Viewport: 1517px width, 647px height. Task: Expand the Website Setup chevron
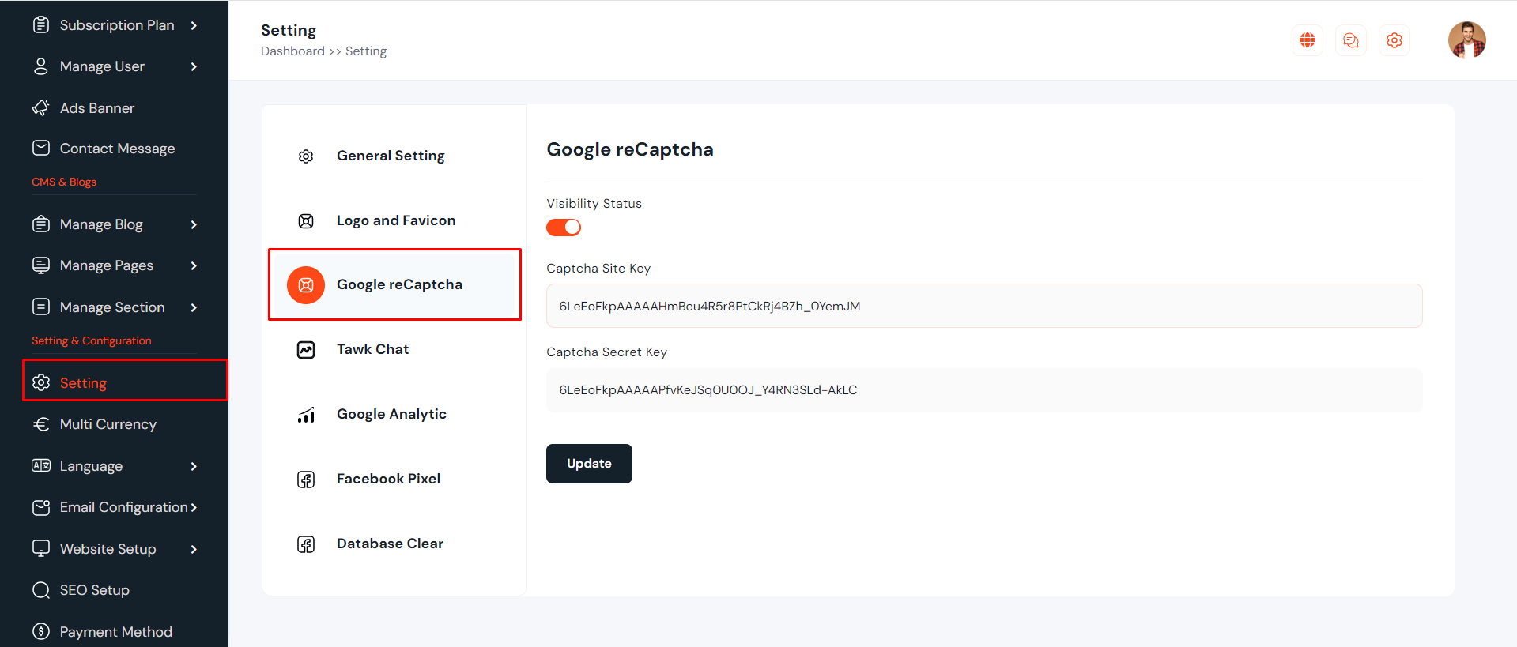pos(194,549)
